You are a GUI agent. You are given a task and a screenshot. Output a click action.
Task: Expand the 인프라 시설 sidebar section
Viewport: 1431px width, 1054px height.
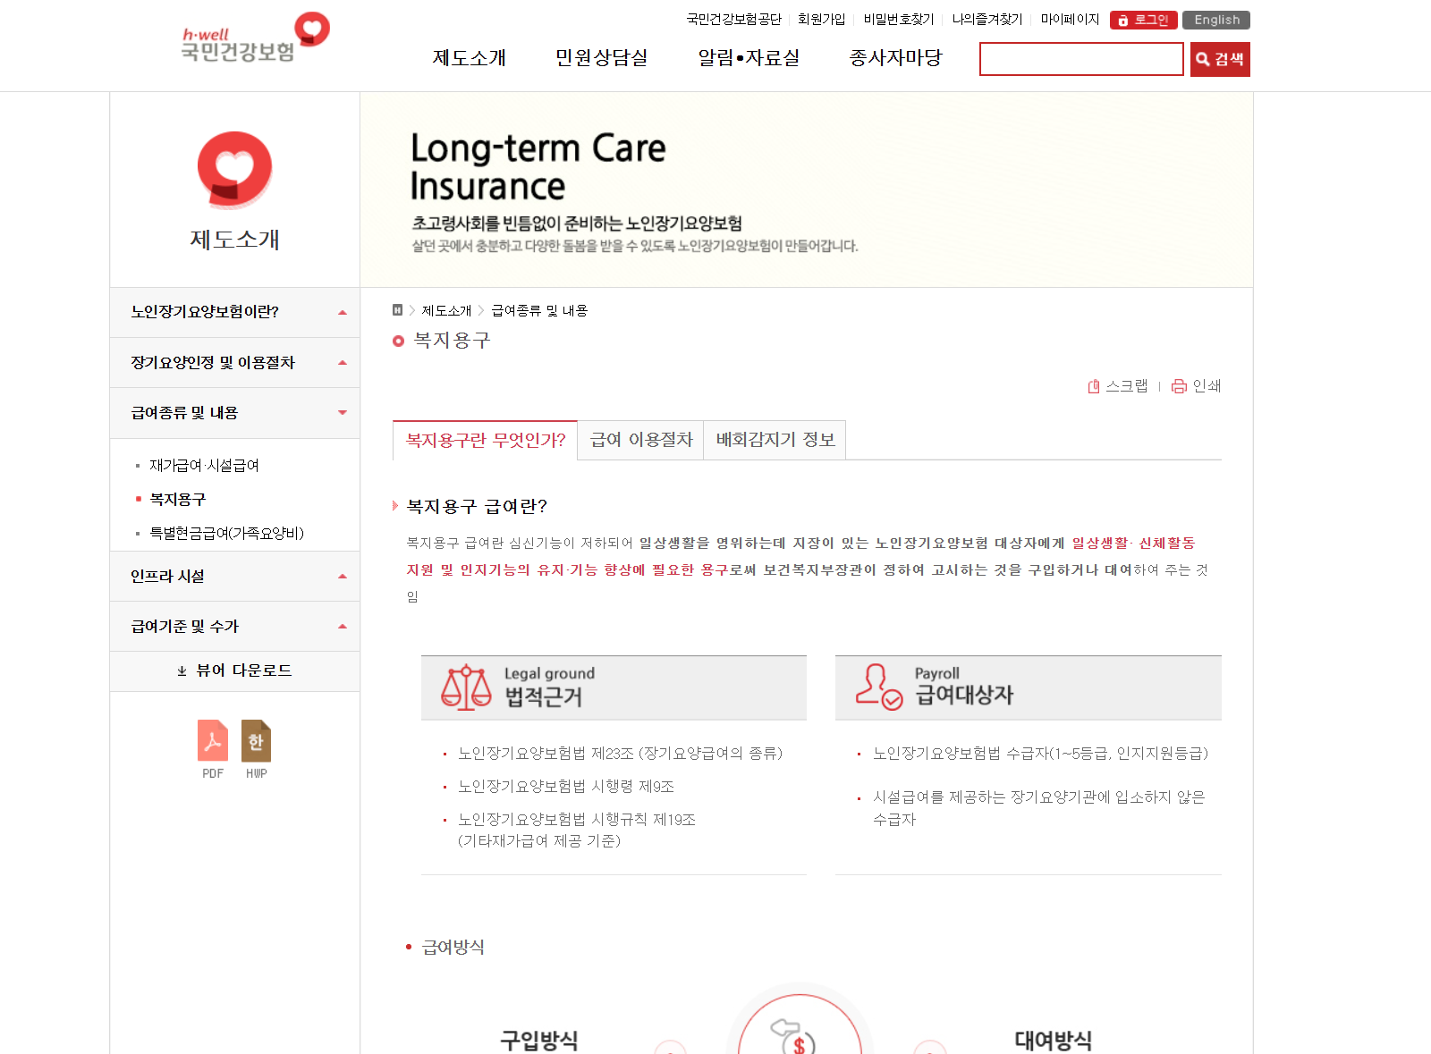point(234,576)
